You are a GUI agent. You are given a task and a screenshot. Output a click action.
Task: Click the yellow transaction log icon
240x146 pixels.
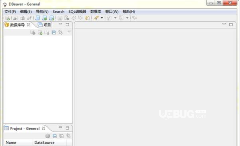87,18
